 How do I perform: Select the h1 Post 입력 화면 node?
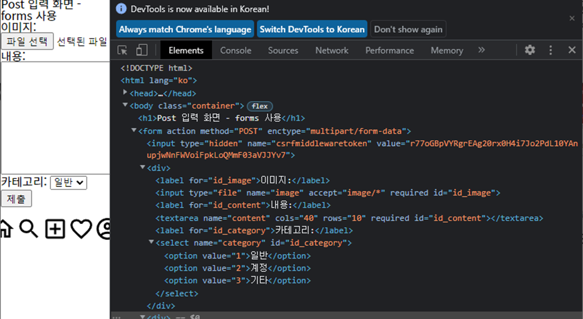221,118
